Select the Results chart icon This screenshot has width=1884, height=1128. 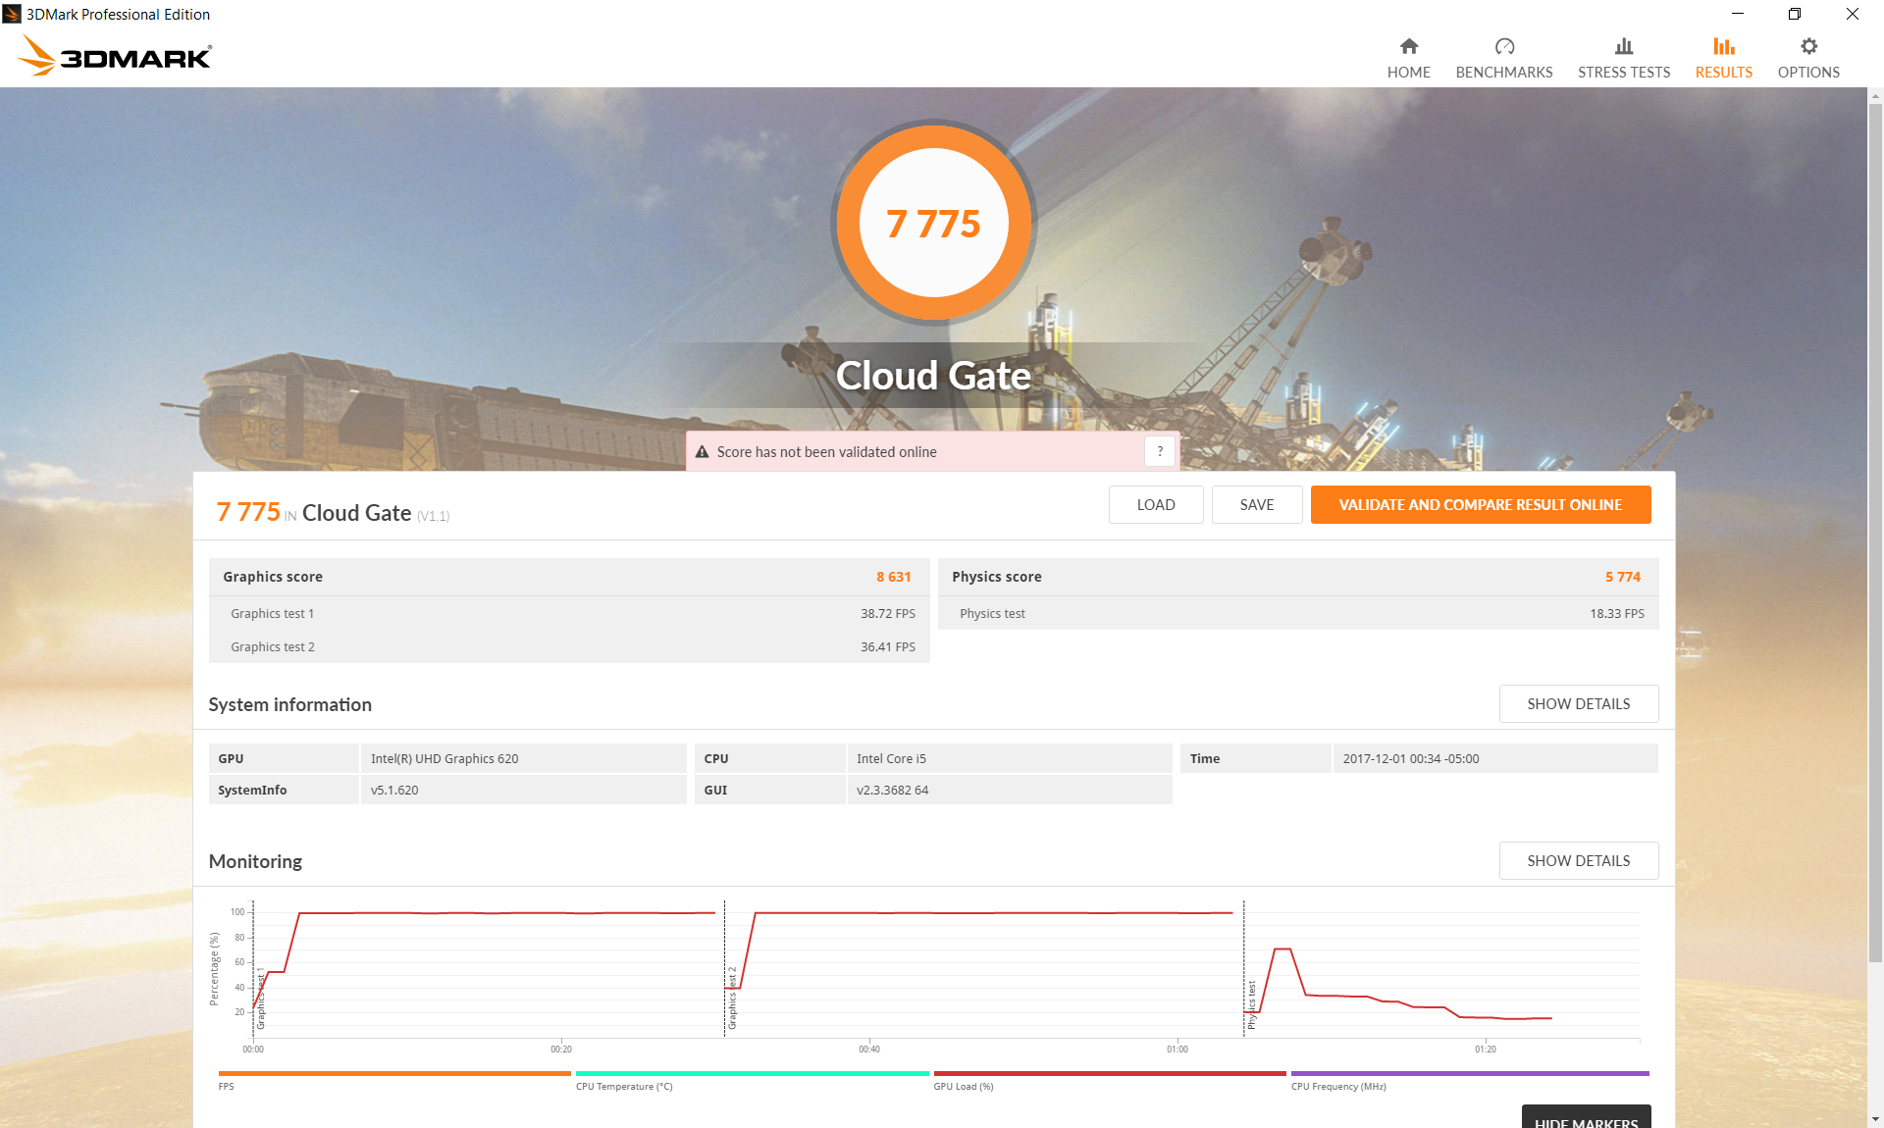pyautogui.click(x=1723, y=47)
